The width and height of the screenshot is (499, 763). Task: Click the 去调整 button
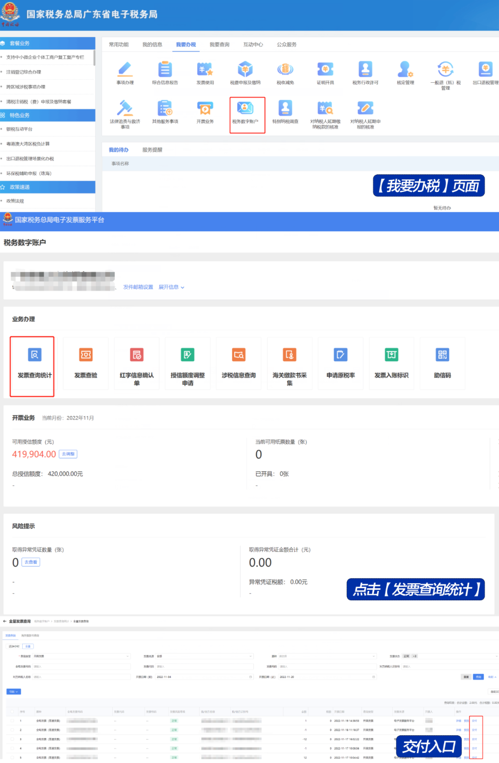[68, 454]
